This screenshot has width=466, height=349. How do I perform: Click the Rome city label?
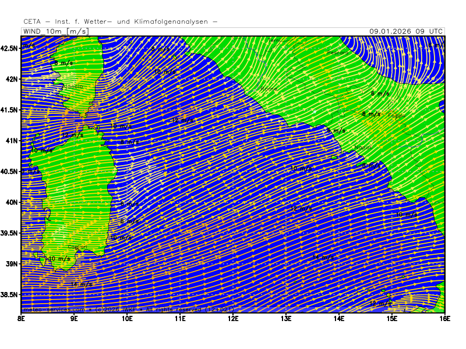point(269,89)
